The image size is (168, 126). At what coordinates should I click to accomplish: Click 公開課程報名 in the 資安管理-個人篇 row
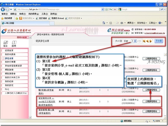(x=151, y=111)
